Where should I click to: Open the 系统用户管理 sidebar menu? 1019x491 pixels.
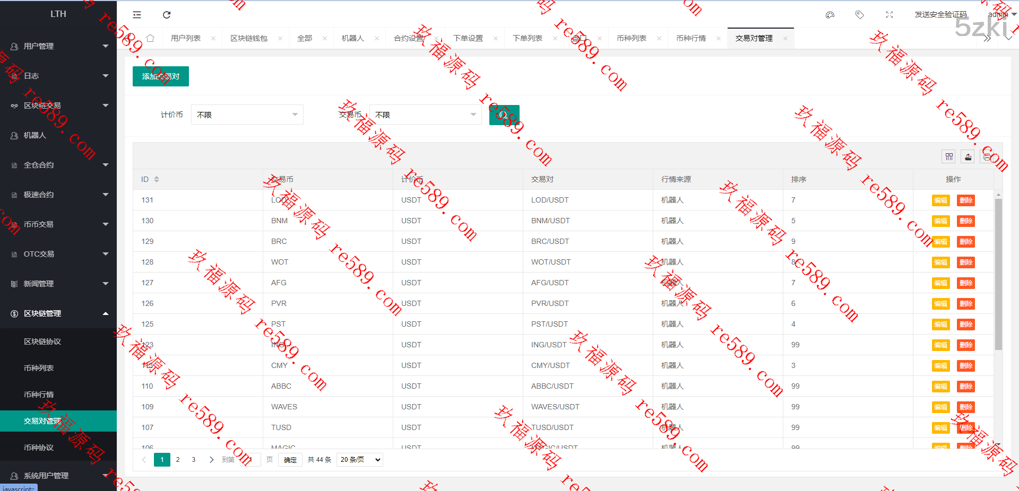pos(58,476)
